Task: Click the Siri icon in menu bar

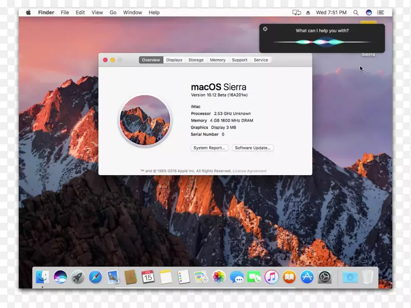Action: 369,12
